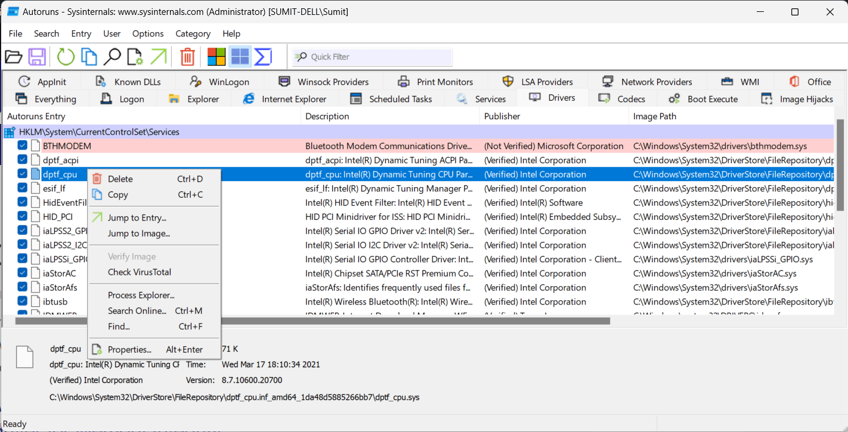Open the Find search tool icon
The image size is (848, 432).
point(112,56)
